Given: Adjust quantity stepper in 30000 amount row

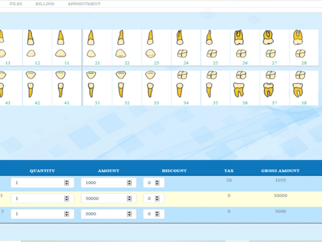Looking at the screenshot, I should pos(67,198).
